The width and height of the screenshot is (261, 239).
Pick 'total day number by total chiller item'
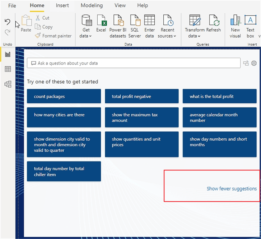[x=64, y=171]
